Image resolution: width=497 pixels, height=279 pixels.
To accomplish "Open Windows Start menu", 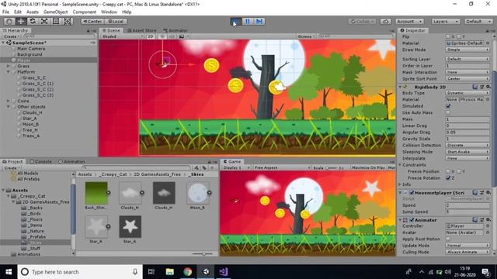I will point(9,272).
